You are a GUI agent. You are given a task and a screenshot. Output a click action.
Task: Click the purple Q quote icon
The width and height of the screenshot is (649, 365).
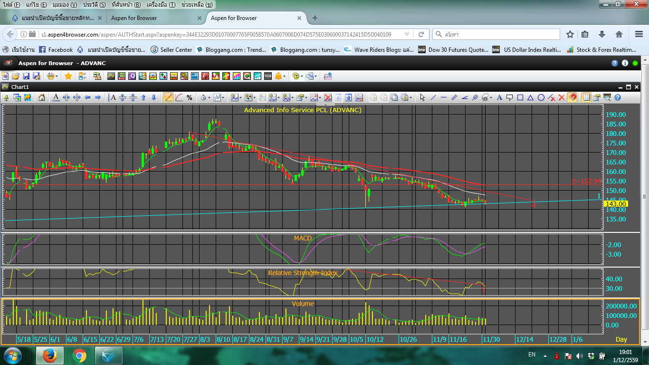coord(132,76)
